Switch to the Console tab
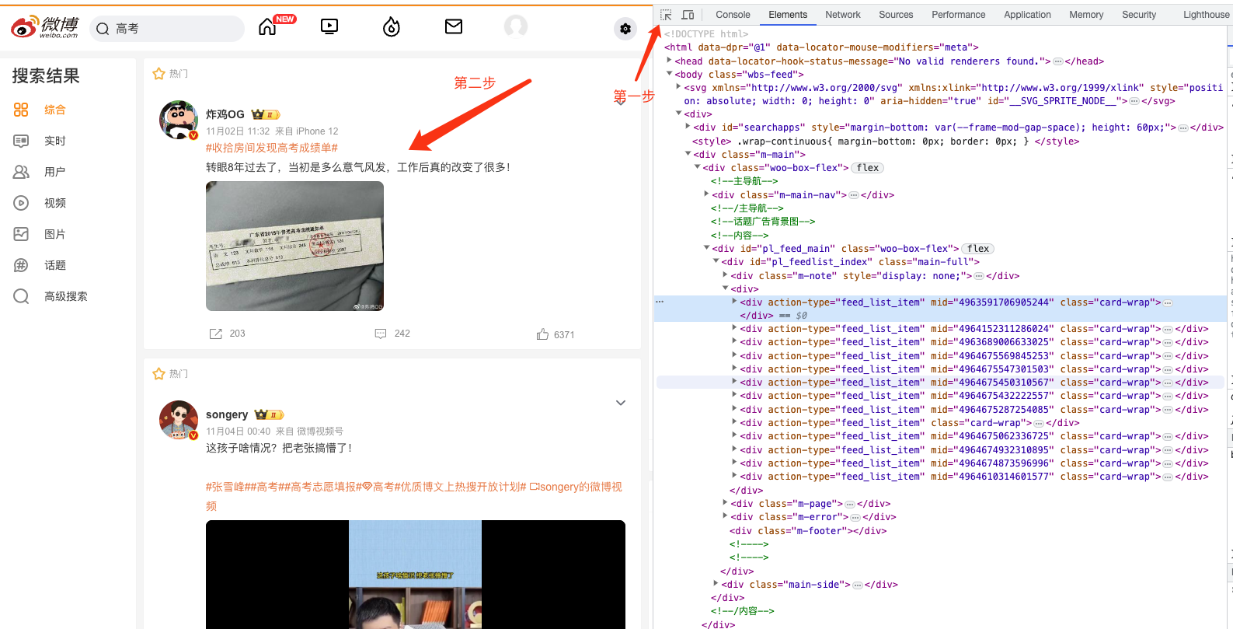 (x=733, y=15)
